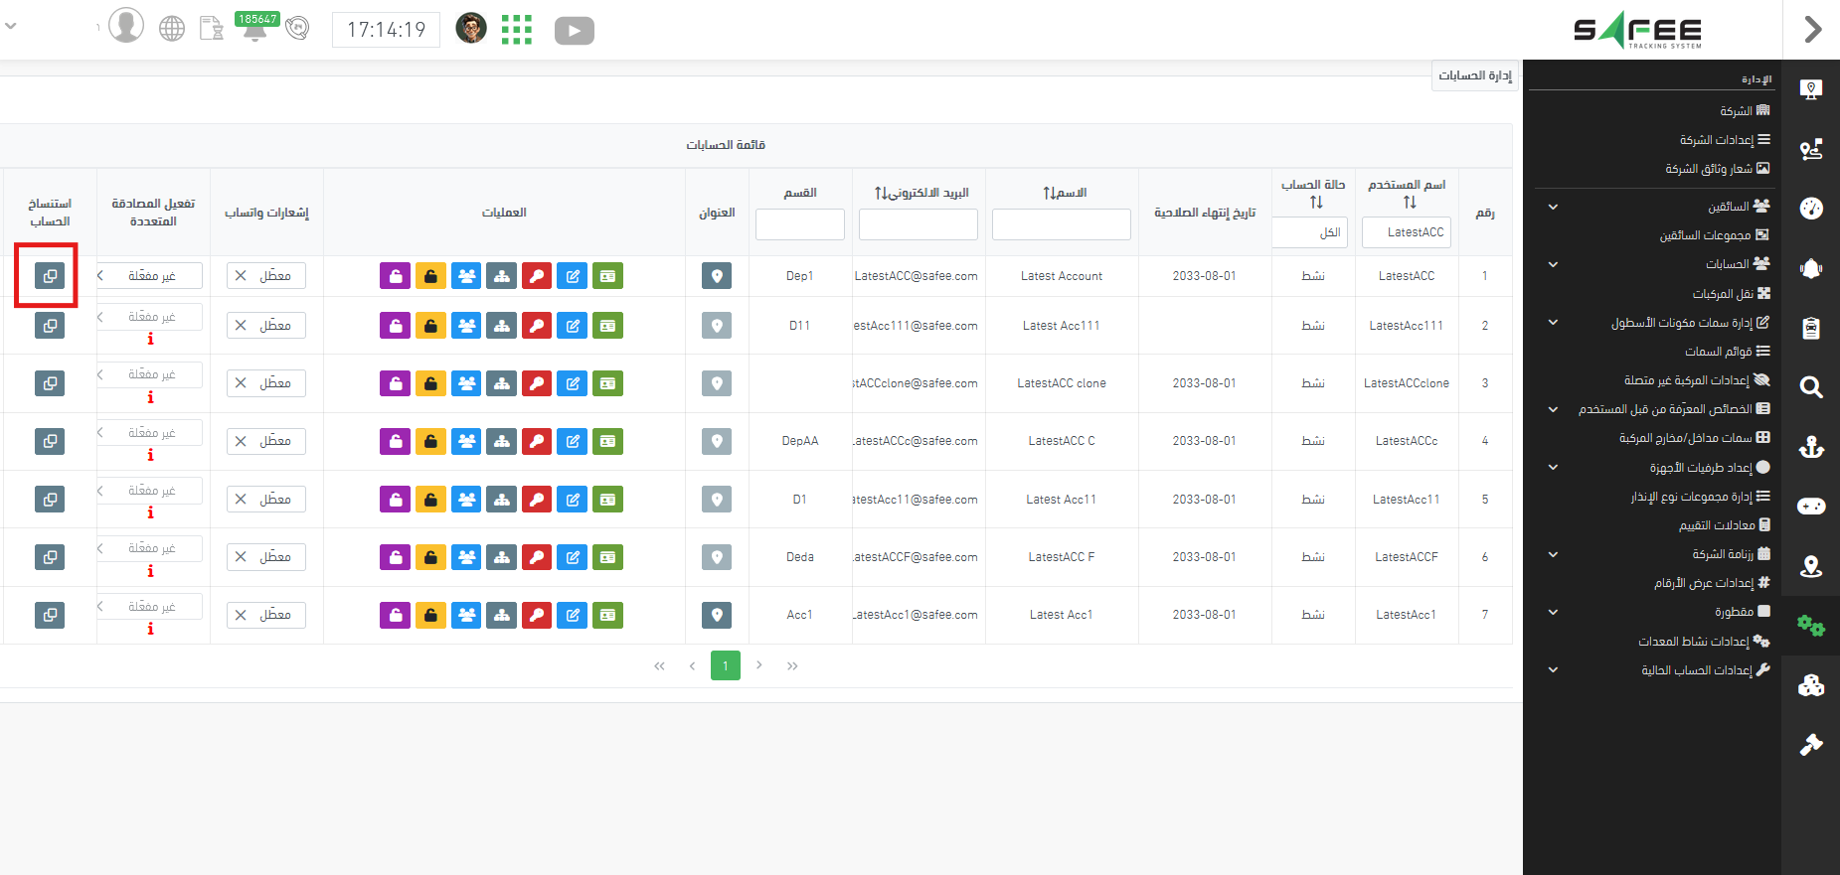Open the green apps grid icon in the top bar
This screenshot has width=1840, height=875.
pos(517,30)
